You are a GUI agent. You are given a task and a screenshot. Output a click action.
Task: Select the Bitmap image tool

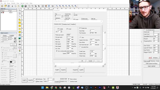20,38
